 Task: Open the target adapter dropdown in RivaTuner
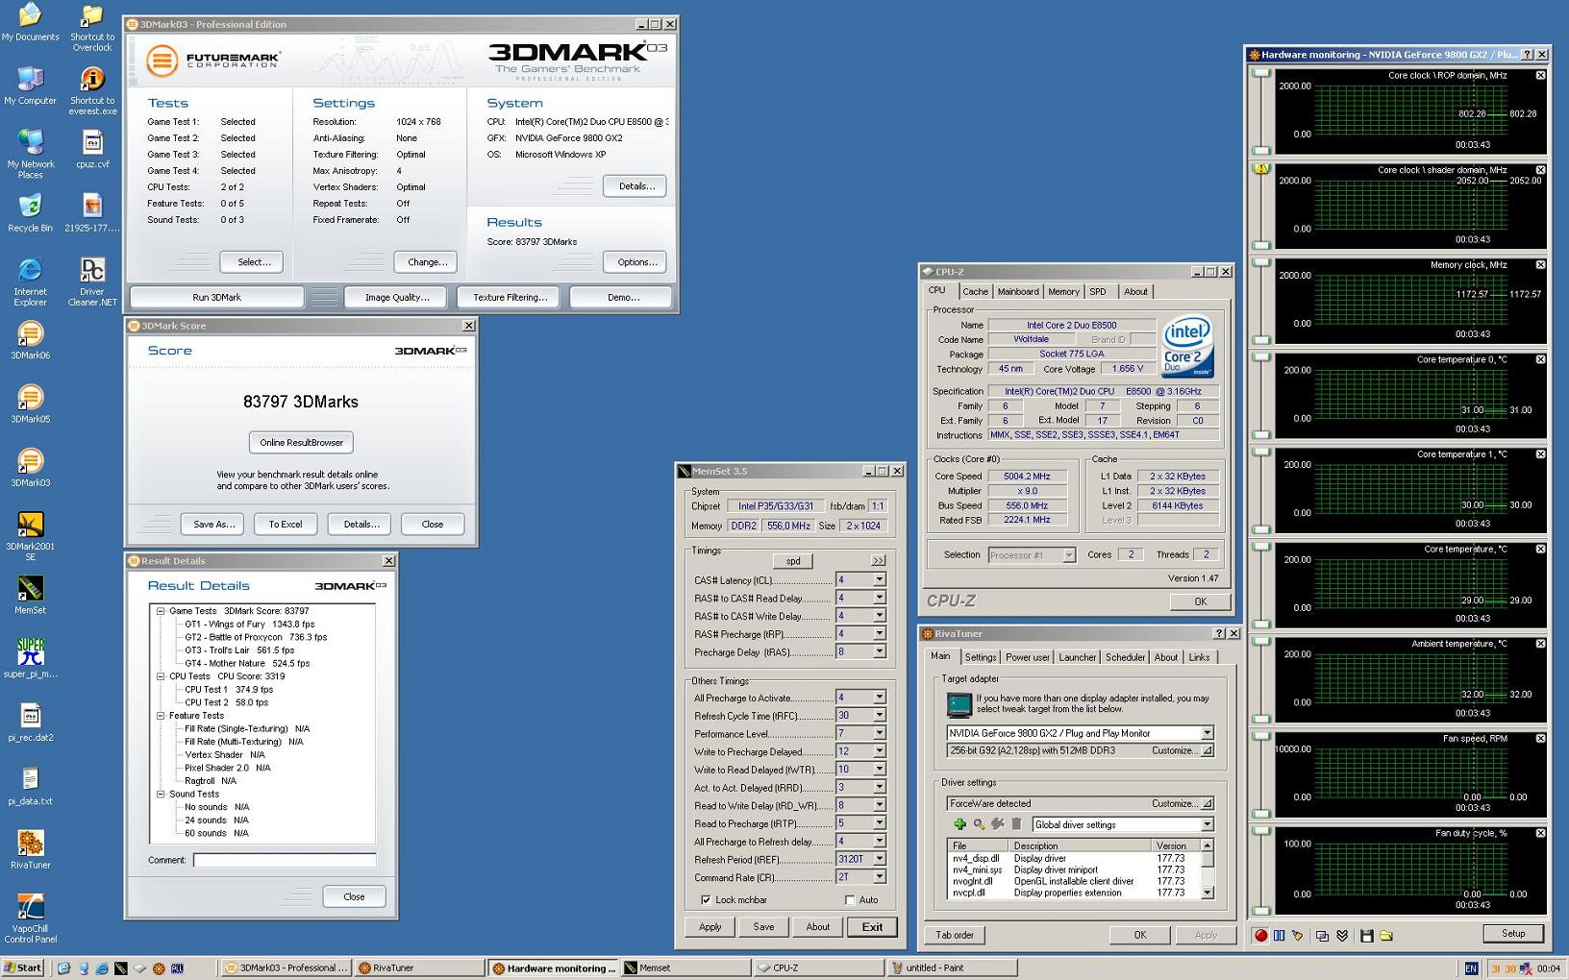pyautogui.click(x=1207, y=733)
